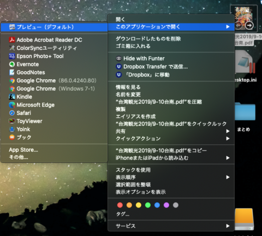This screenshot has width=262, height=236.
Task: Click the Microsoft Edge label
Action: (x=35, y=105)
